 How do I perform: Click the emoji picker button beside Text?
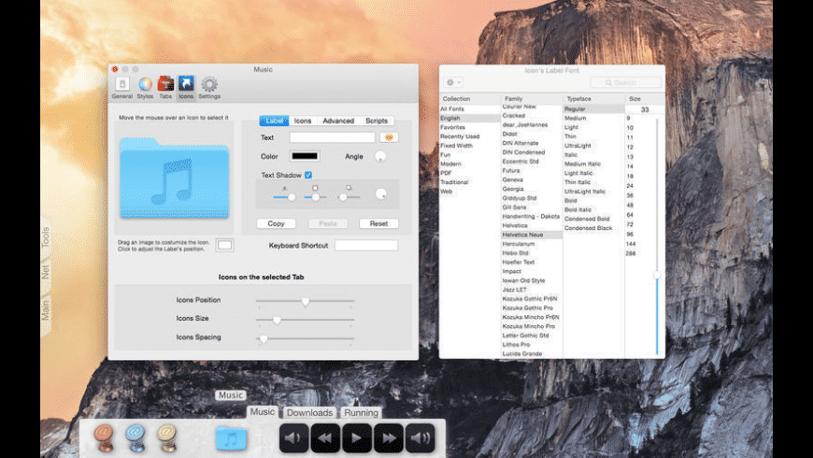click(x=389, y=137)
